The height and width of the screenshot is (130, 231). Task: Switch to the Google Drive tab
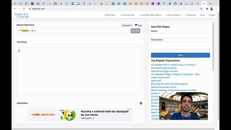coord(101,4)
